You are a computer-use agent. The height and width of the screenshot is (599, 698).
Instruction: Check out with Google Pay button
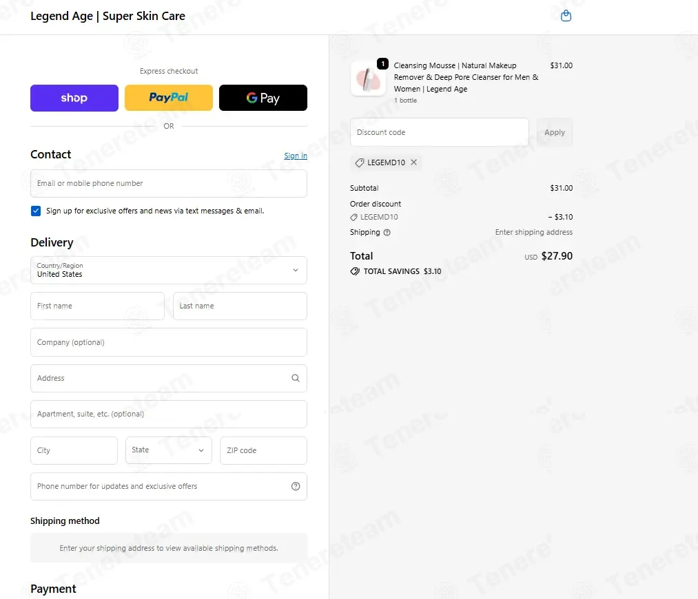click(263, 98)
